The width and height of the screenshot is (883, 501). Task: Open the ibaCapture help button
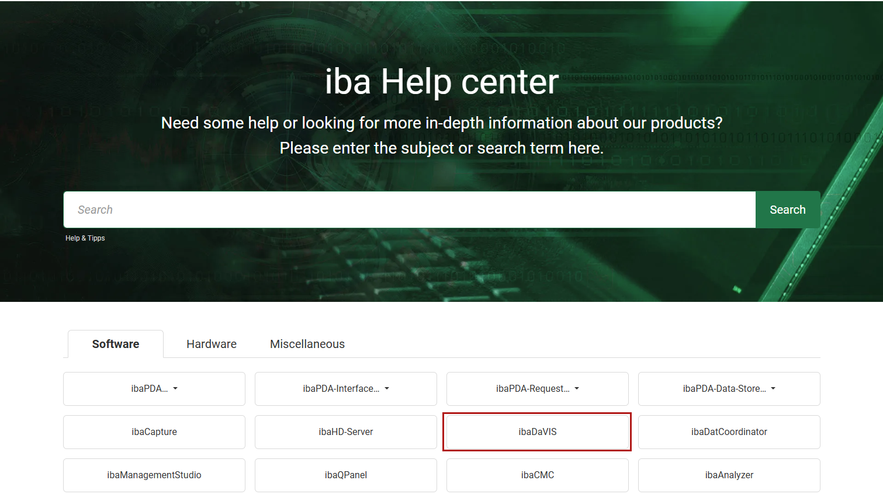point(154,432)
